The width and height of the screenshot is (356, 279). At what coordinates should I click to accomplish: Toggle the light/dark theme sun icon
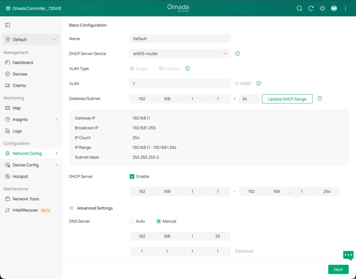coord(323,9)
